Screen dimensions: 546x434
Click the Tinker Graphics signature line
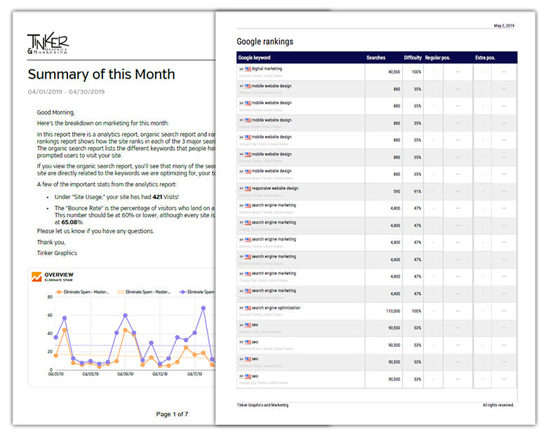coord(57,253)
